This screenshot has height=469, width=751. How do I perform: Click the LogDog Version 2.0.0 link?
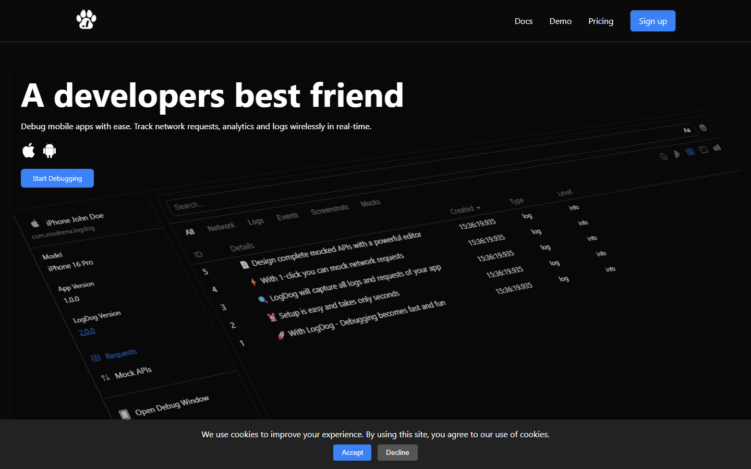[x=87, y=330]
